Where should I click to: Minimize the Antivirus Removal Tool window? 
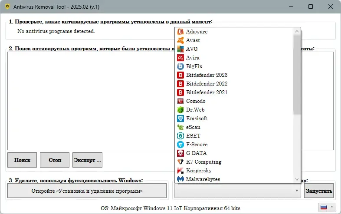[291, 7]
